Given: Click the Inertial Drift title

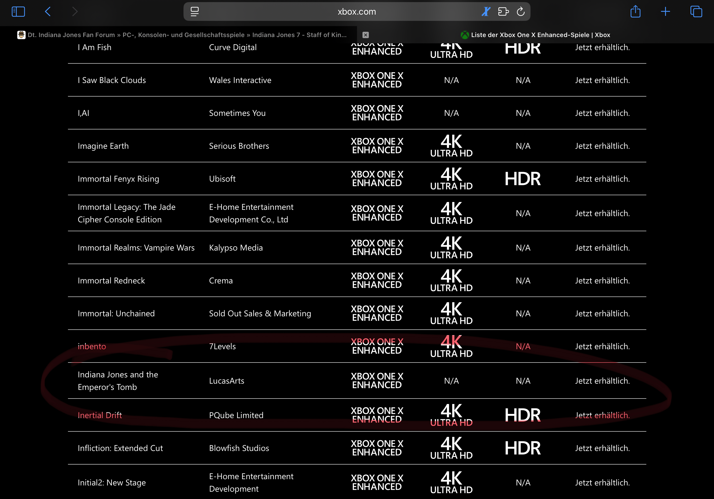Looking at the screenshot, I should (x=100, y=415).
